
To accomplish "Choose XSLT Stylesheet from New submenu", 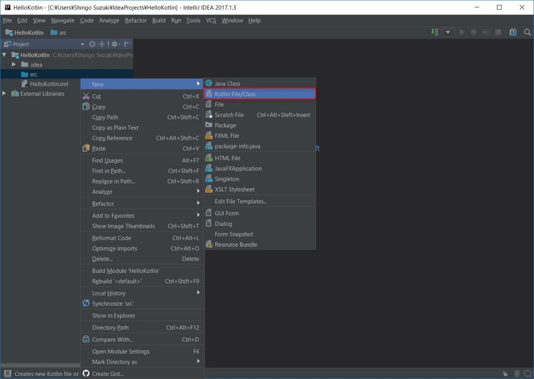I will (260, 189).
